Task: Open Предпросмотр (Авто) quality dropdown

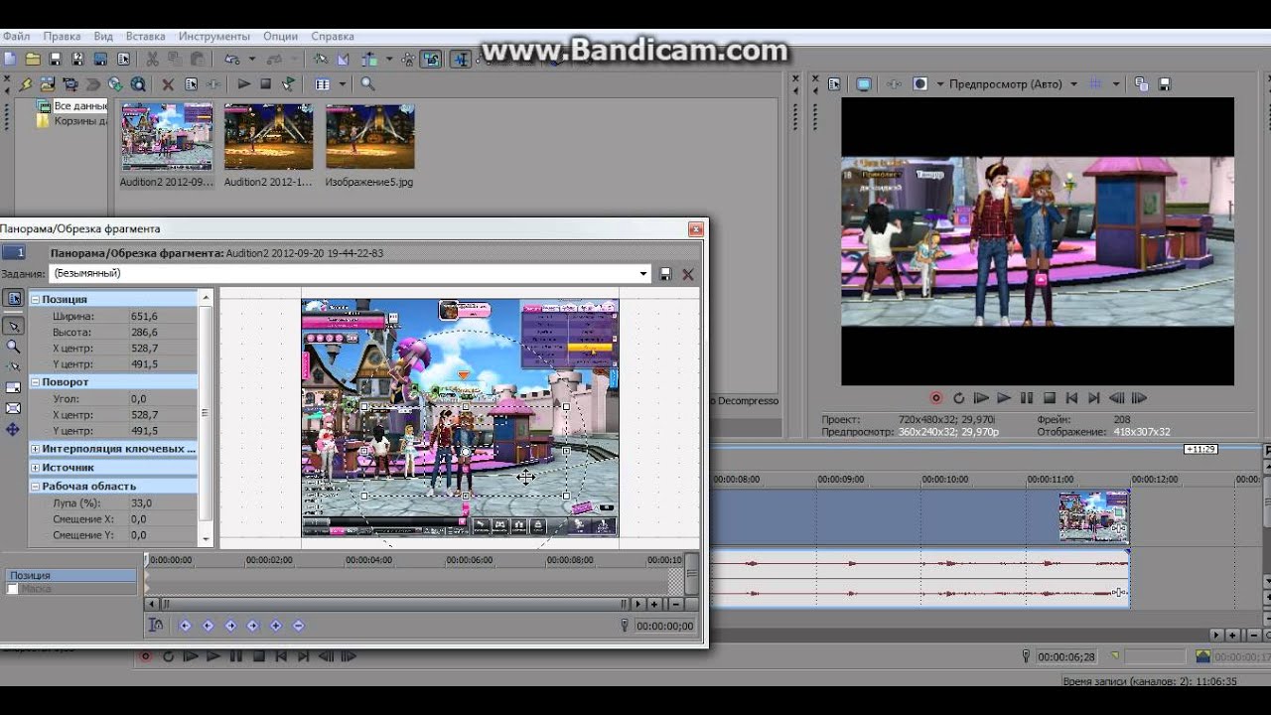Action: [1072, 84]
